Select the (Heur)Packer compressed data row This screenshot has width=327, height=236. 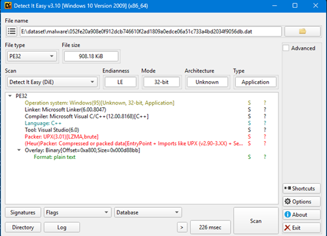click(x=134, y=143)
